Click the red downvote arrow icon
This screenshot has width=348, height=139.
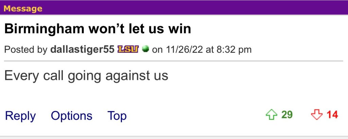pos(316,115)
